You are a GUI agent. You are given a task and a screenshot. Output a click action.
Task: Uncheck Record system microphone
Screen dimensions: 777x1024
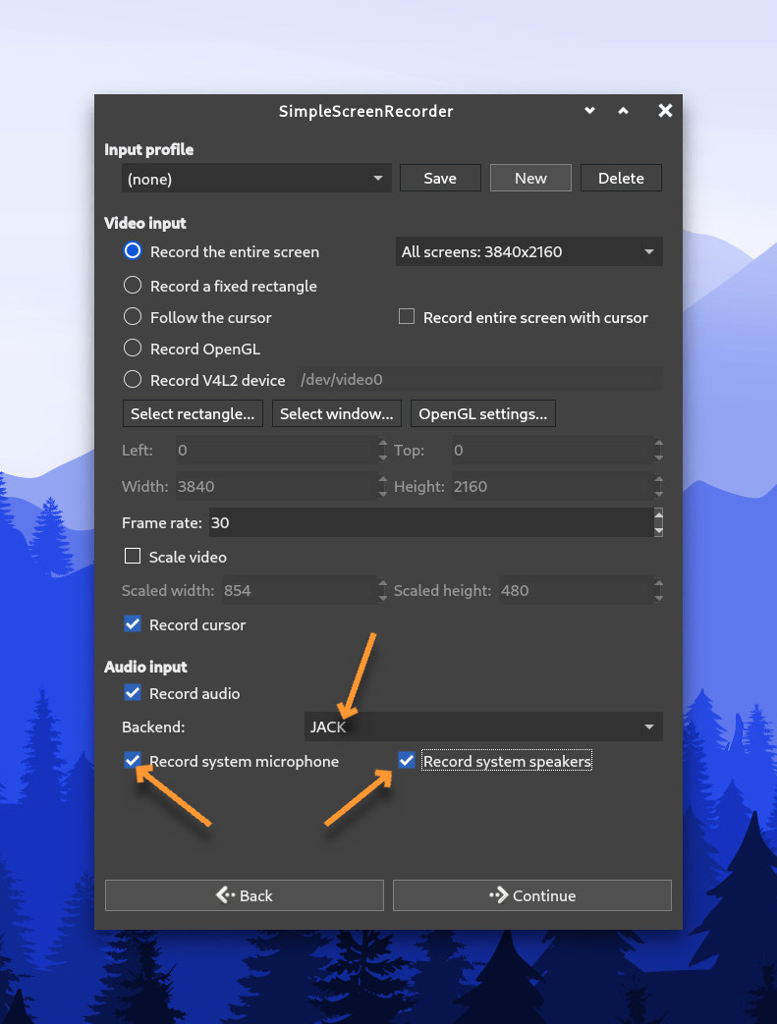pyautogui.click(x=133, y=761)
